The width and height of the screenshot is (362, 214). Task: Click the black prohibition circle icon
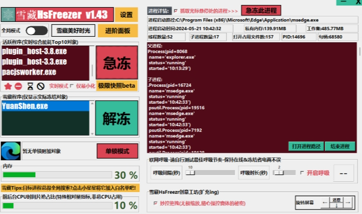(x=41, y=86)
